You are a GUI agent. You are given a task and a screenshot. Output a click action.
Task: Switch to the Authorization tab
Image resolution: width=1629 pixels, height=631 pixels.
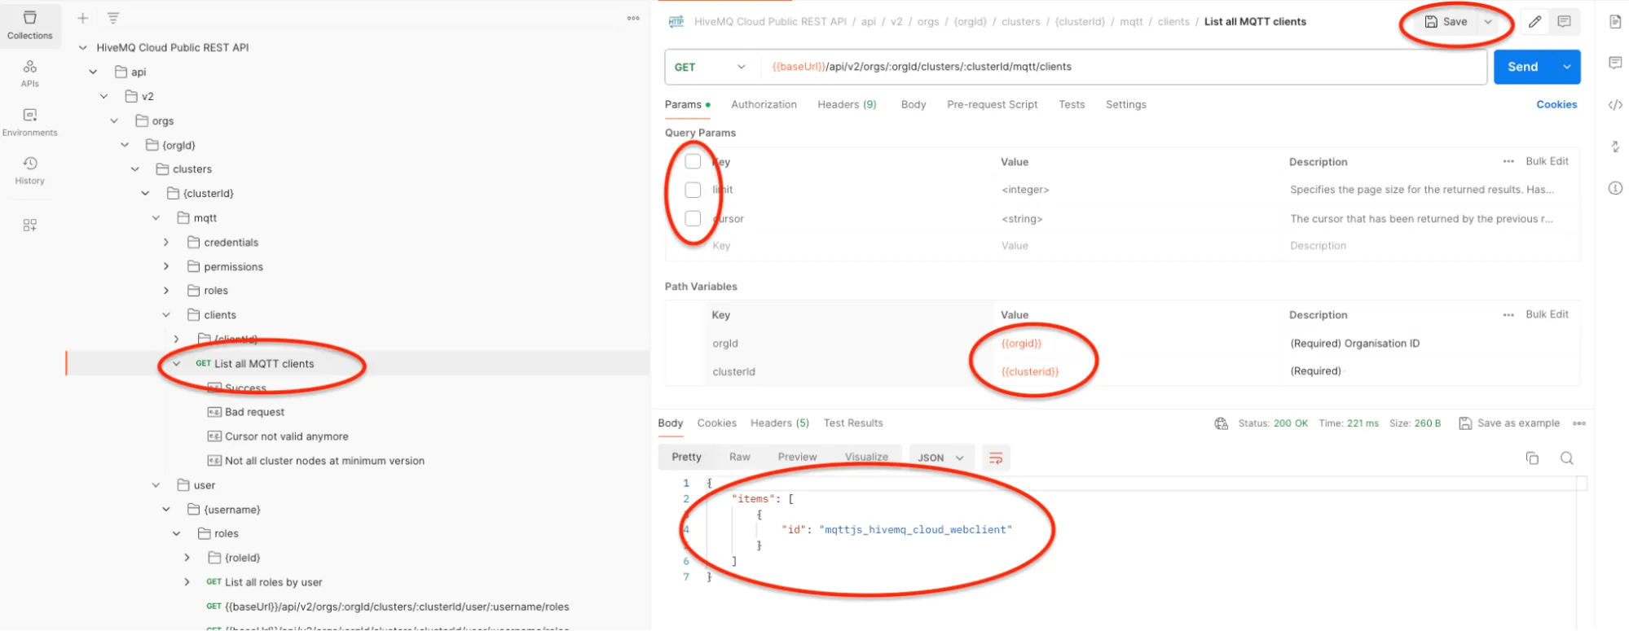coord(764,104)
